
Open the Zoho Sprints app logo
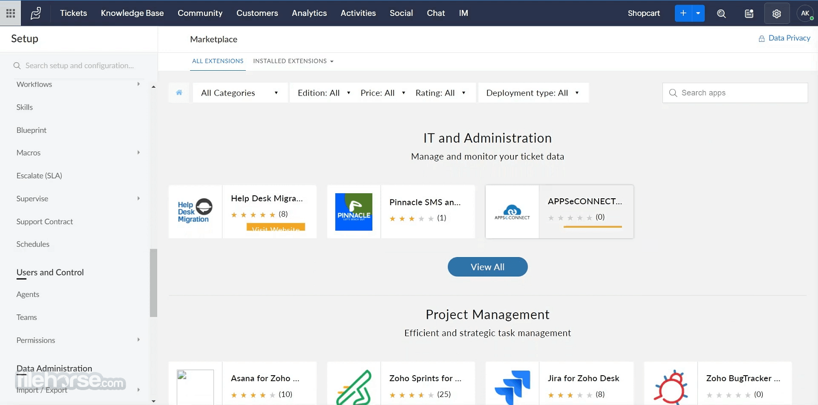pos(354,387)
